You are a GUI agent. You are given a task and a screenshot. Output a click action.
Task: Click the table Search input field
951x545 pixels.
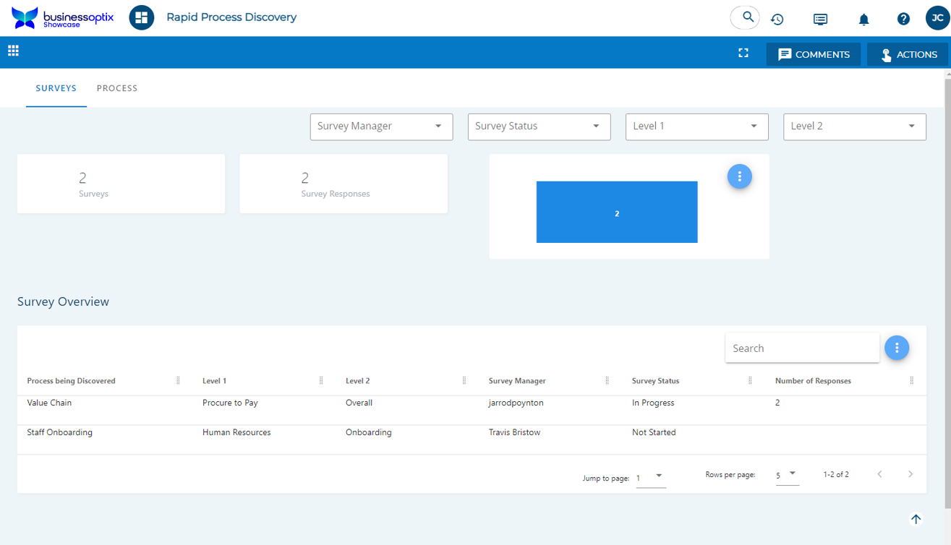click(801, 348)
